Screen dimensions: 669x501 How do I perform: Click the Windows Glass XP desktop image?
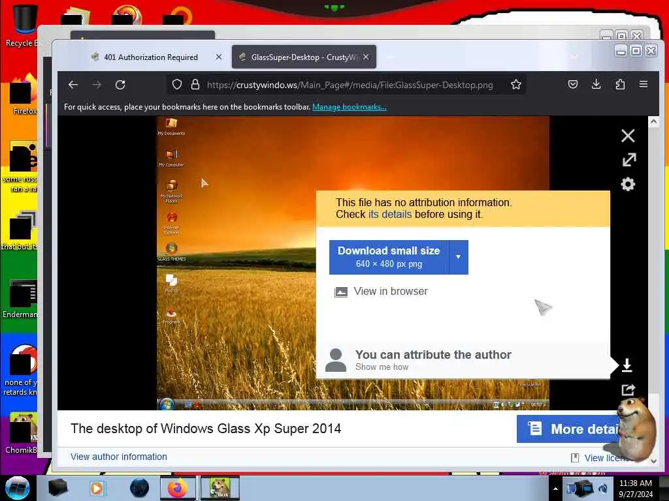(x=237, y=263)
